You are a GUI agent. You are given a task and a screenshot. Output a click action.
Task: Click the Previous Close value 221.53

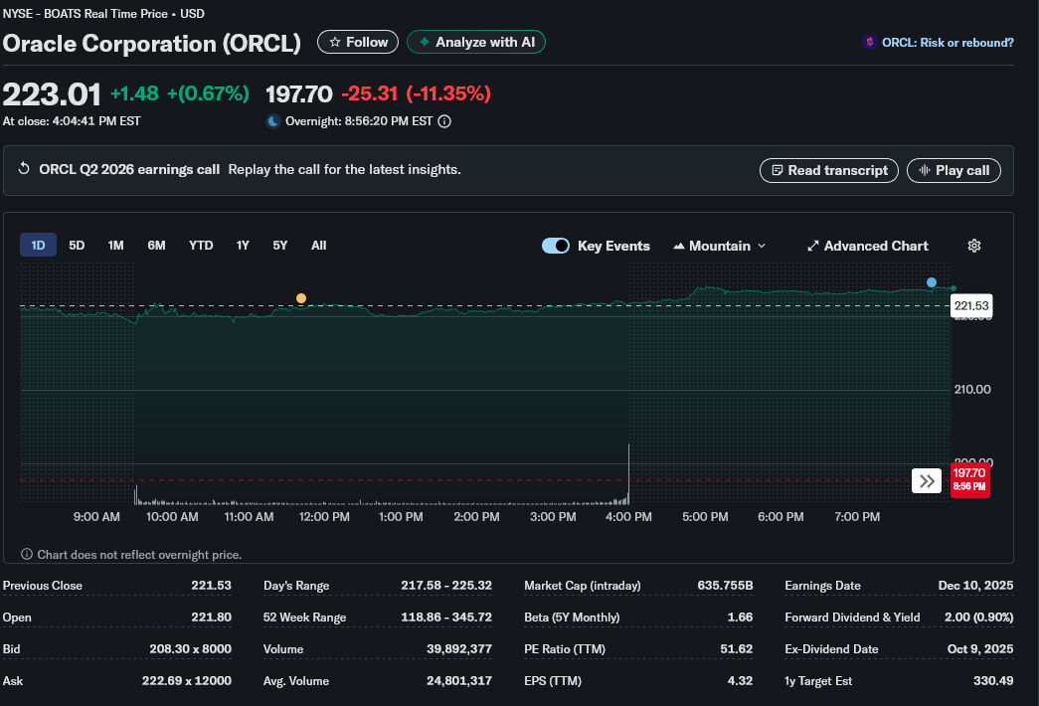point(212,586)
